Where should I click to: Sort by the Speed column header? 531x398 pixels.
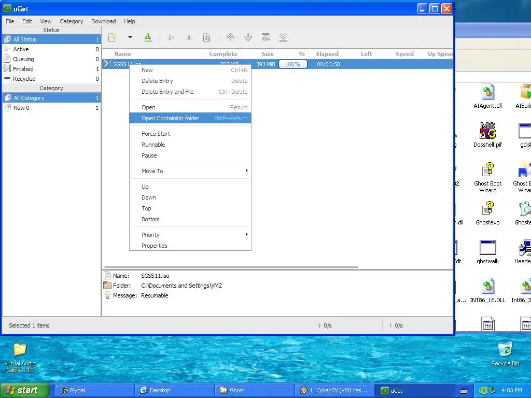point(397,54)
